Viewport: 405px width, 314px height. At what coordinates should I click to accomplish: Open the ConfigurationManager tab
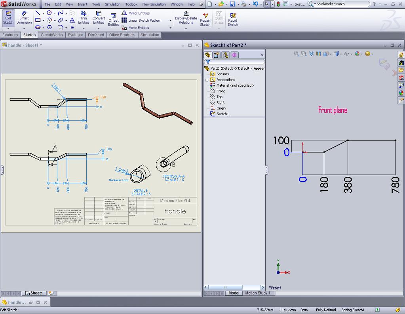pos(226,55)
